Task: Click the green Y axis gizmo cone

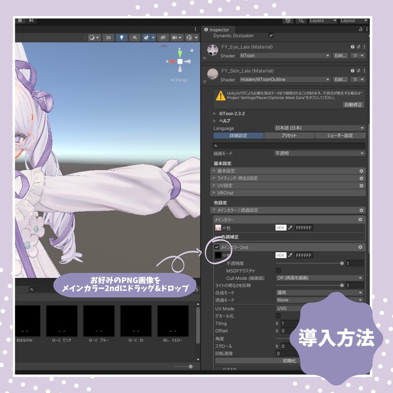Action: [180, 53]
